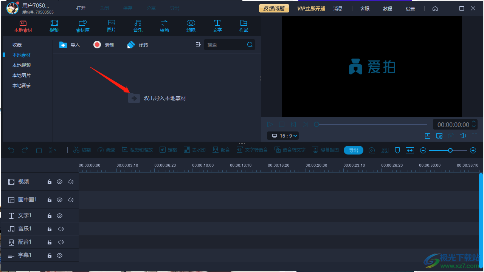The width and height of the screenshot is (484, 272).
Task: Click the split compare icon in timeline toolbar
Action: click(385, 150)
